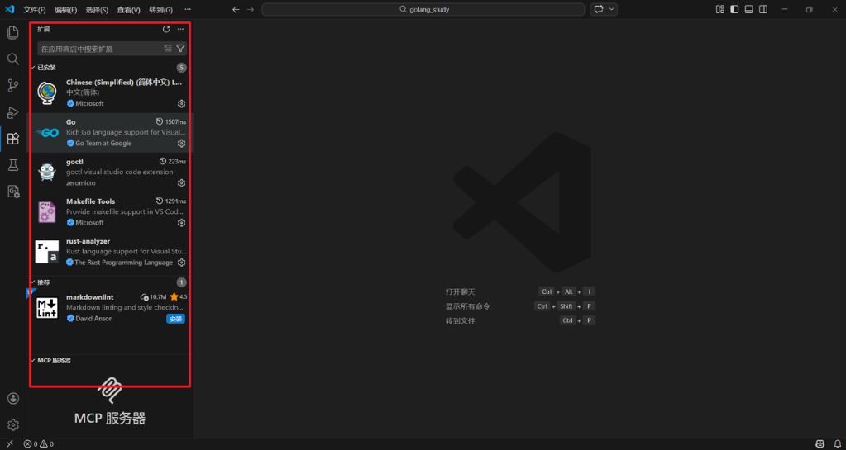Open the 查看(V) menu
This screenshot has width=846, height=450.
[x=128, y=10]
